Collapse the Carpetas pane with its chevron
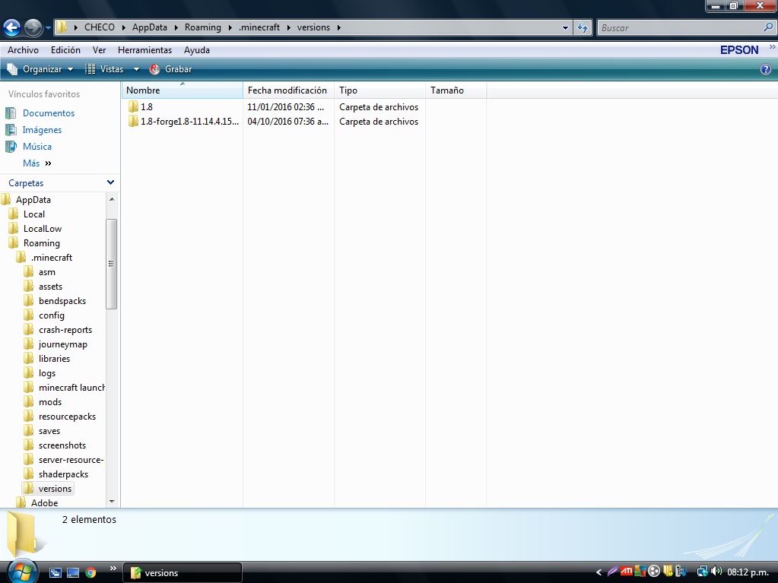Screen dimensions: 778x583 (110, 182)
